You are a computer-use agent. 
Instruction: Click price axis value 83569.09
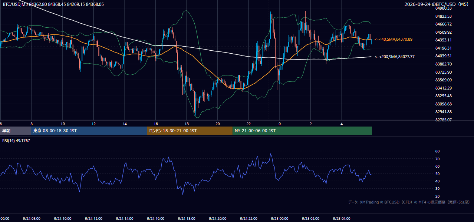pyautogui.click(x=444, y=80)
